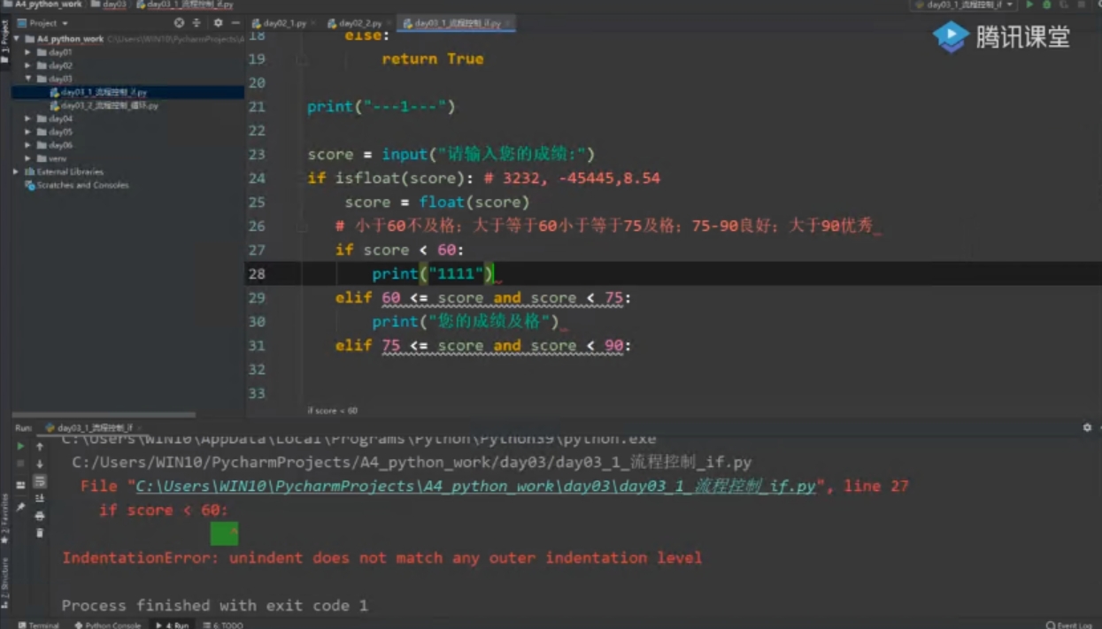The width and height of the screenshot is (1102, 629).
Task: Open the Project view dropdown
Action: [43, 23]
